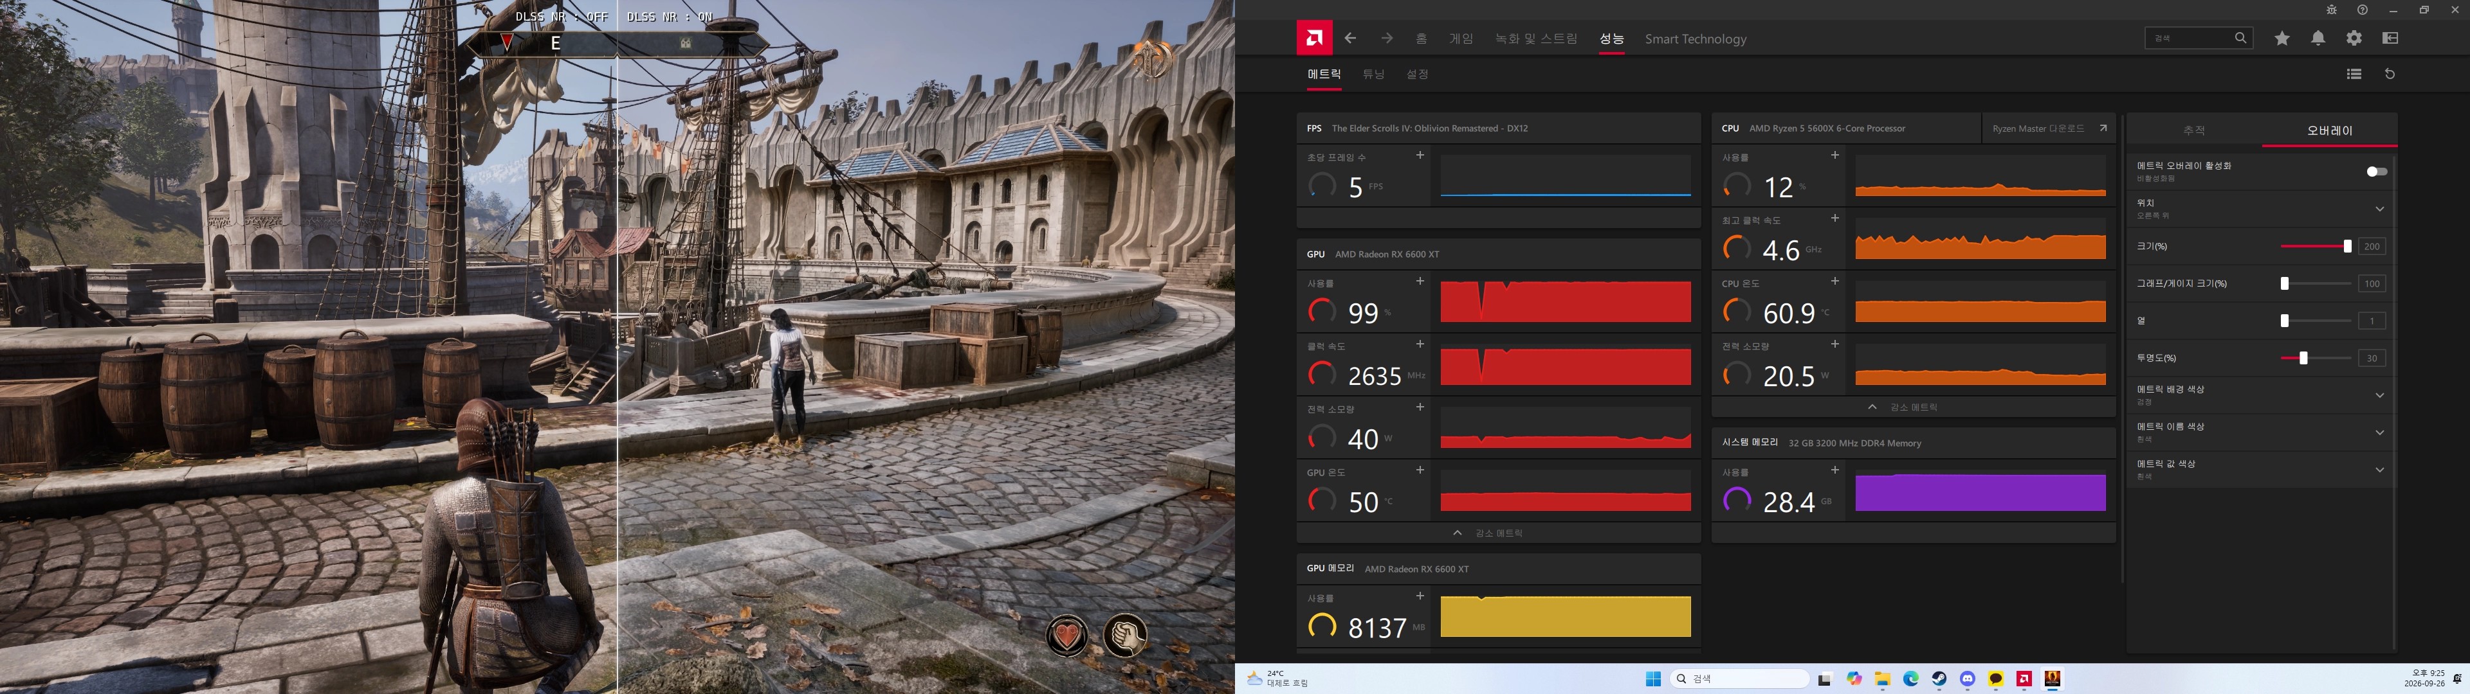Screen dimensions: 2470x694
Task: Expand the 위치 dropdown
Action: [2379, 209]
